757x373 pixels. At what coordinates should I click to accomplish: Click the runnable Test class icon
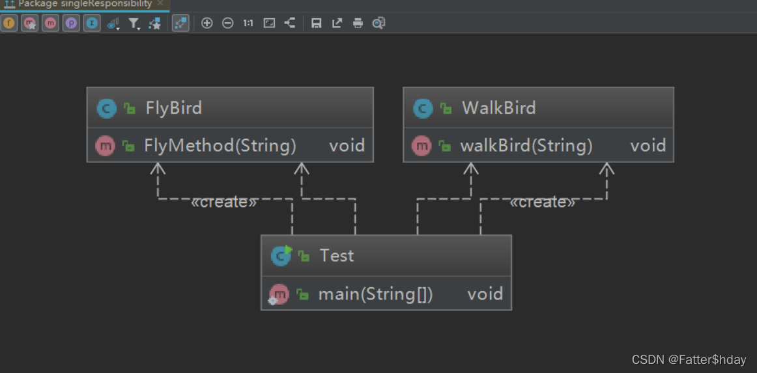281,256
